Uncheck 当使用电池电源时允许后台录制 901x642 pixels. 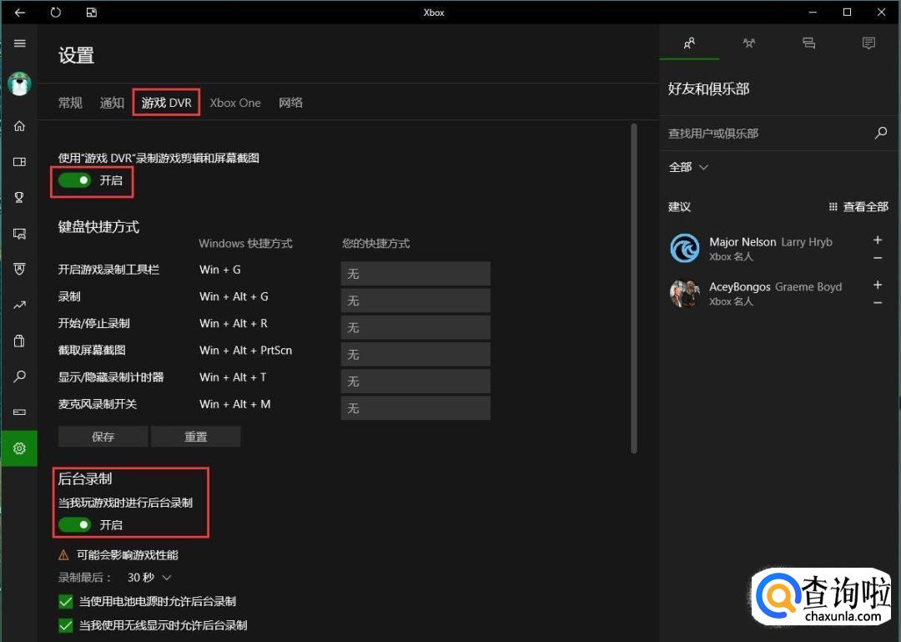(66, 602)
